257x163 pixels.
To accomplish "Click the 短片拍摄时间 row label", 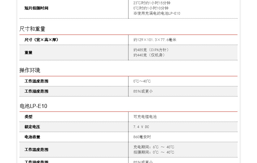I will click(36, 8).
